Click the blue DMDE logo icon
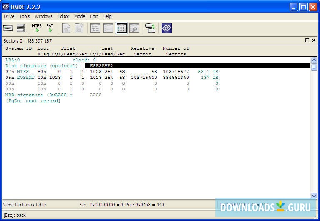Image resolution: width=320 pixels, height=221 pixels. [x=167, y=28]
